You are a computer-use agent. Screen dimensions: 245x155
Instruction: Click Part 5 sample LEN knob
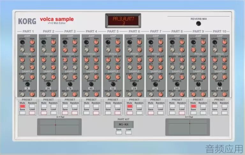click(118, 77)
